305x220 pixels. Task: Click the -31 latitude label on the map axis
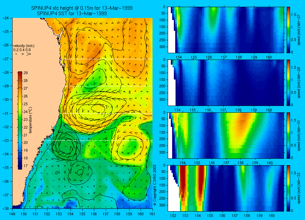click(x=6, y=113)
